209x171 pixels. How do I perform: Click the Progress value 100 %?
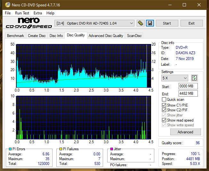pyautogui.click(x=195, y=154)
